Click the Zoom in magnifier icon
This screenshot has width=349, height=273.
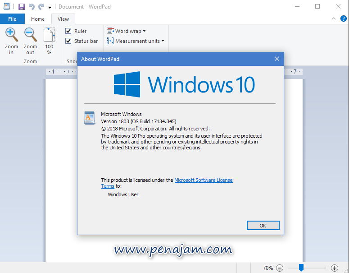coord(11,35)
